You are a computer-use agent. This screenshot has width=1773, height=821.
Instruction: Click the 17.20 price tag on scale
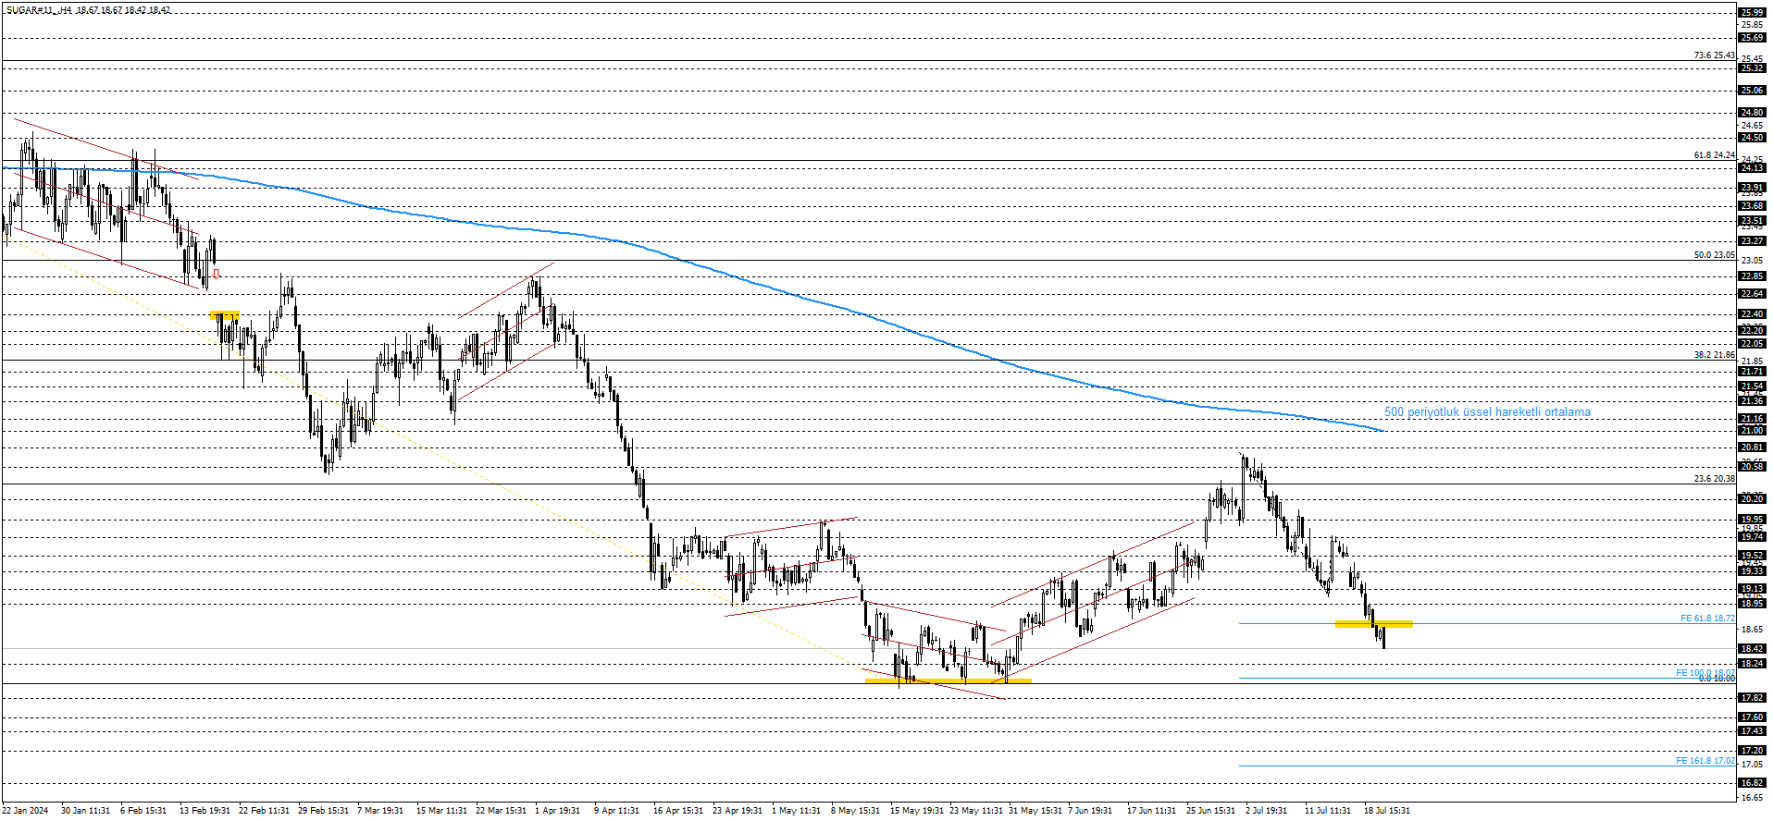[x=1752, y=751]
